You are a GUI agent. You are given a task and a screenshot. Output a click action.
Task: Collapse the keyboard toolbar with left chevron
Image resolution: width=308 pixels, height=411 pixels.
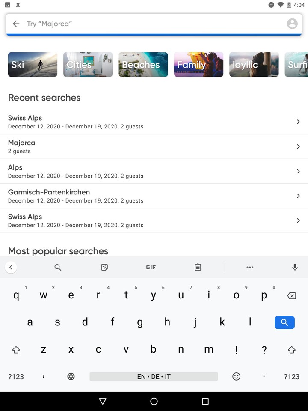(x=11, y=267)
